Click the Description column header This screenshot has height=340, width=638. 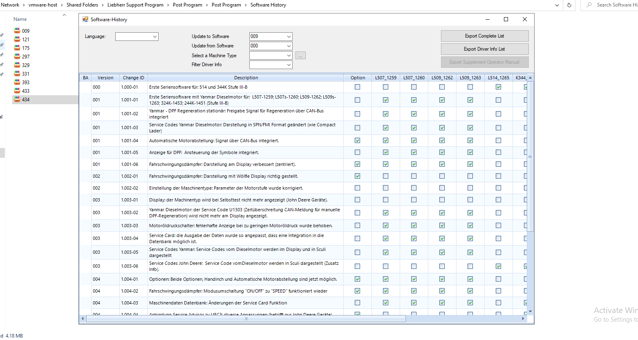(246, 78)
